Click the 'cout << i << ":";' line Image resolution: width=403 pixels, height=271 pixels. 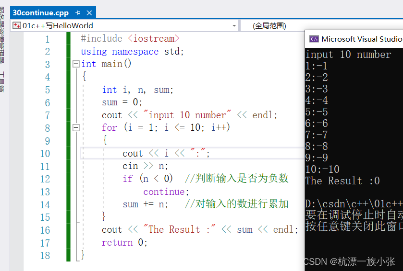pyautogui.click(x=166, y=153)
